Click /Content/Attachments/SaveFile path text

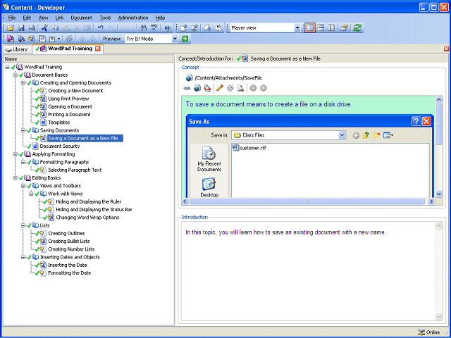click(228, 78)
